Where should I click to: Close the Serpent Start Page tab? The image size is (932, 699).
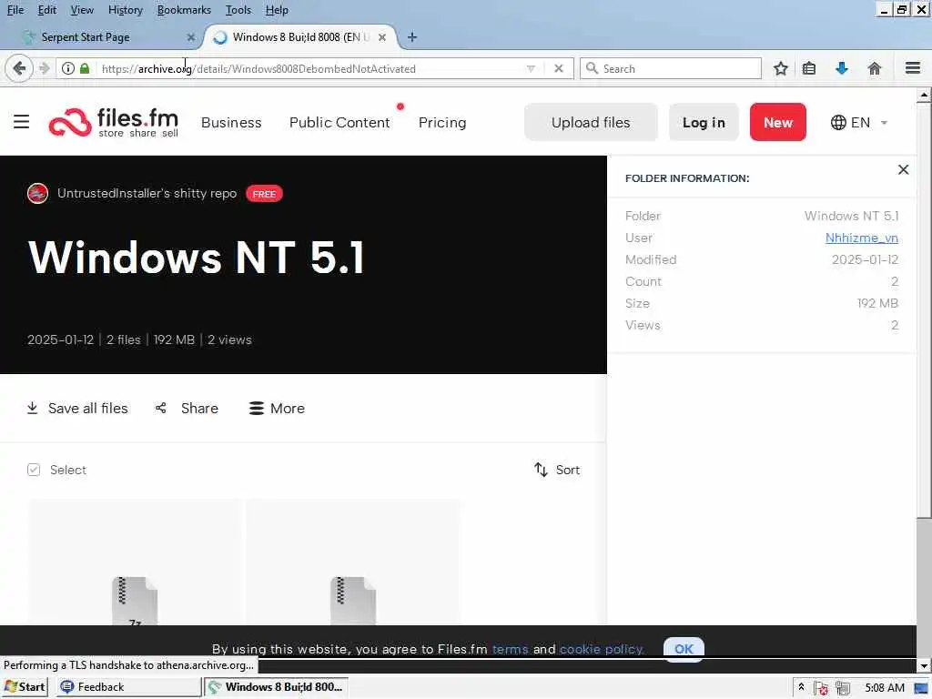pos(191,36)
